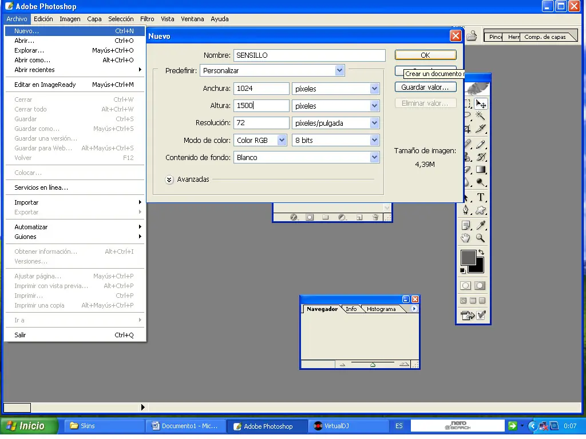Select the Eyedropper tool
586x439 pixels.
click(481, 225)
